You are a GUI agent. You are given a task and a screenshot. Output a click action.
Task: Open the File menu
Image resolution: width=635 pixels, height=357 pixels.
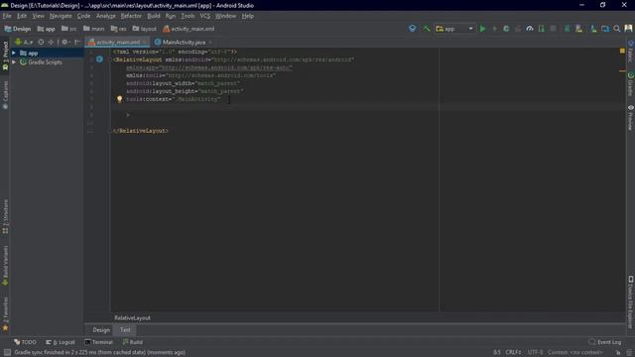pos(7,16)
